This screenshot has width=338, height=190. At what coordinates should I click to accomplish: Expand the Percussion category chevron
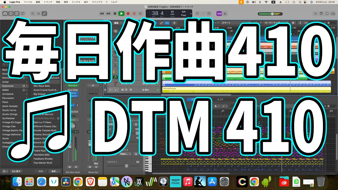coord(27,98)
